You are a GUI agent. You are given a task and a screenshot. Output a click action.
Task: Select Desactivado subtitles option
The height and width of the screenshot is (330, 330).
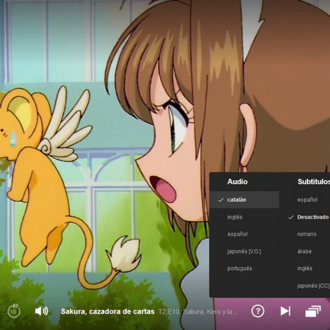[x=313, y=217]
